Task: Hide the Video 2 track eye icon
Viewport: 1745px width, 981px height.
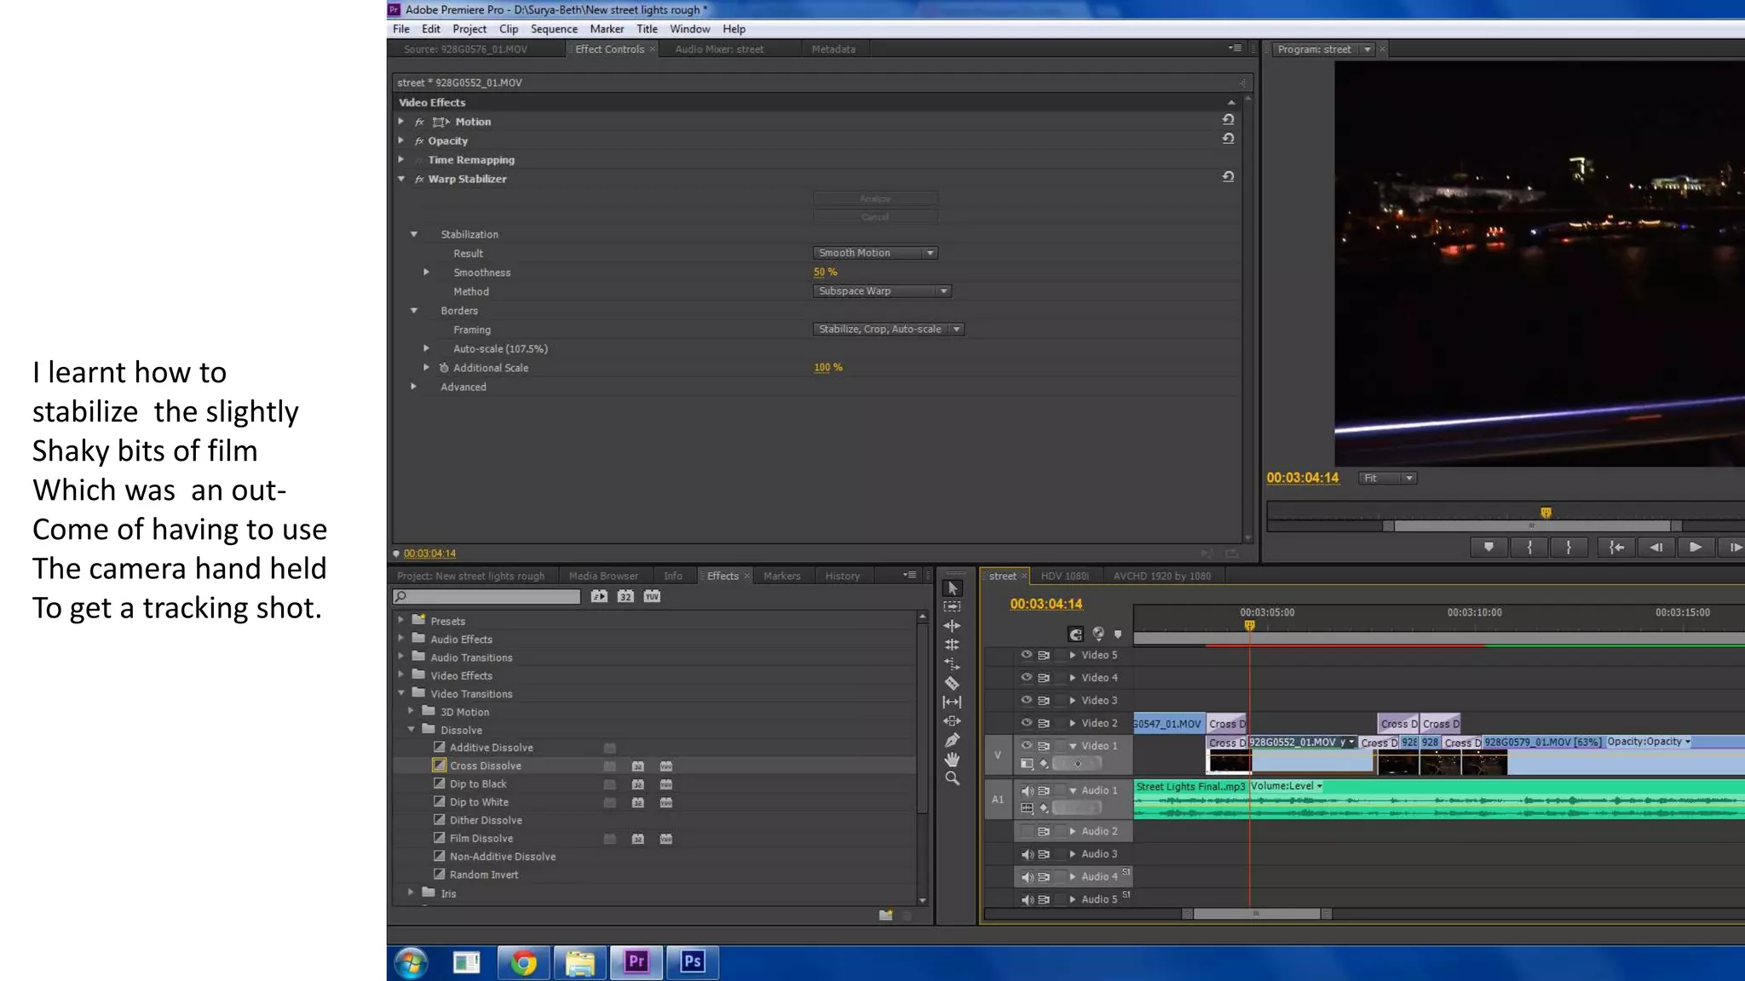Action: pos(1026,723)
